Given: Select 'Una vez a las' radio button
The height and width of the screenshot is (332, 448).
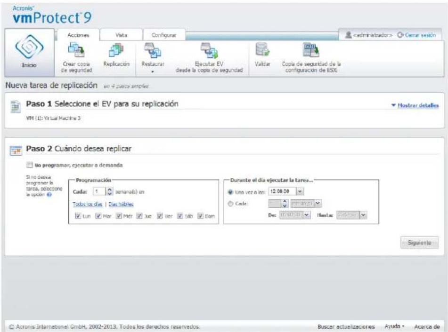Looking at the screenshot, I should [230, 192].
